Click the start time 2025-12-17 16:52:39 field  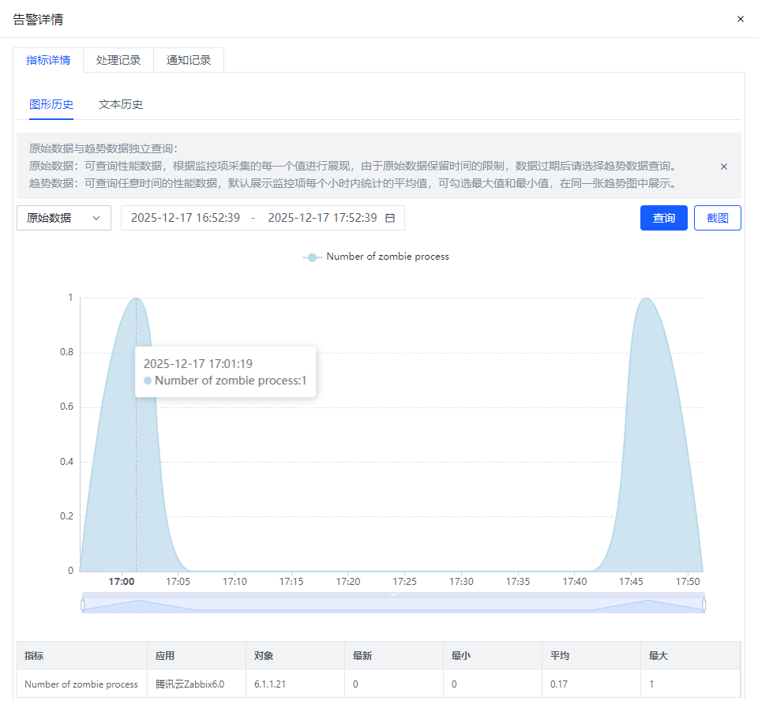click(186, 218)
